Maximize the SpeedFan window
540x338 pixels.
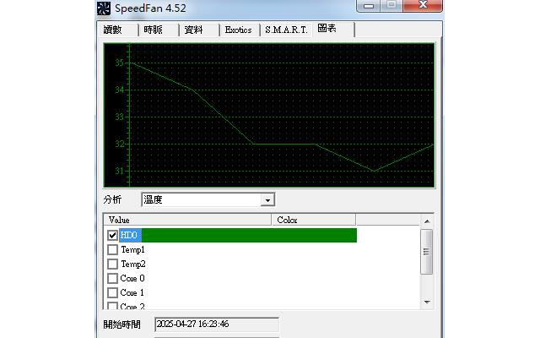[391, 5]
